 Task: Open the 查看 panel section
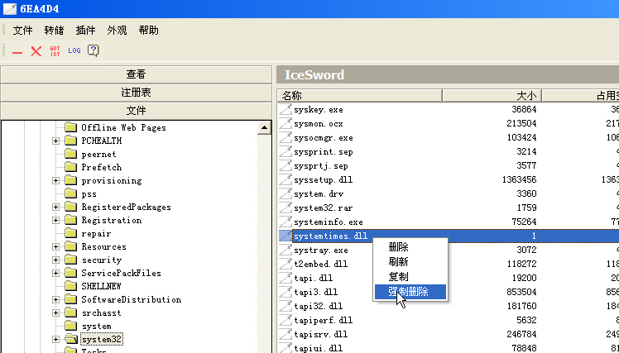(137, 74)
